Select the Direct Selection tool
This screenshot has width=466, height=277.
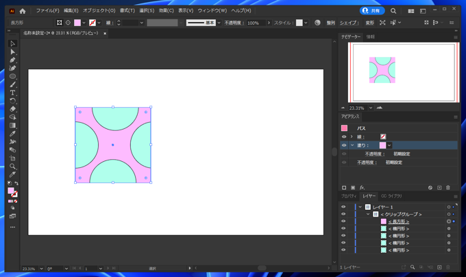click(x=12, y=52)
